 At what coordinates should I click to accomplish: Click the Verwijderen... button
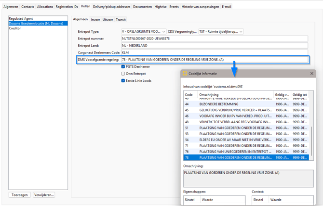click(44, 195)
